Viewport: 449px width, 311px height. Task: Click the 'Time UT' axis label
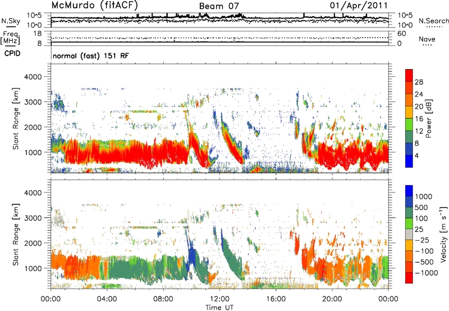click(x=219, y=308)
